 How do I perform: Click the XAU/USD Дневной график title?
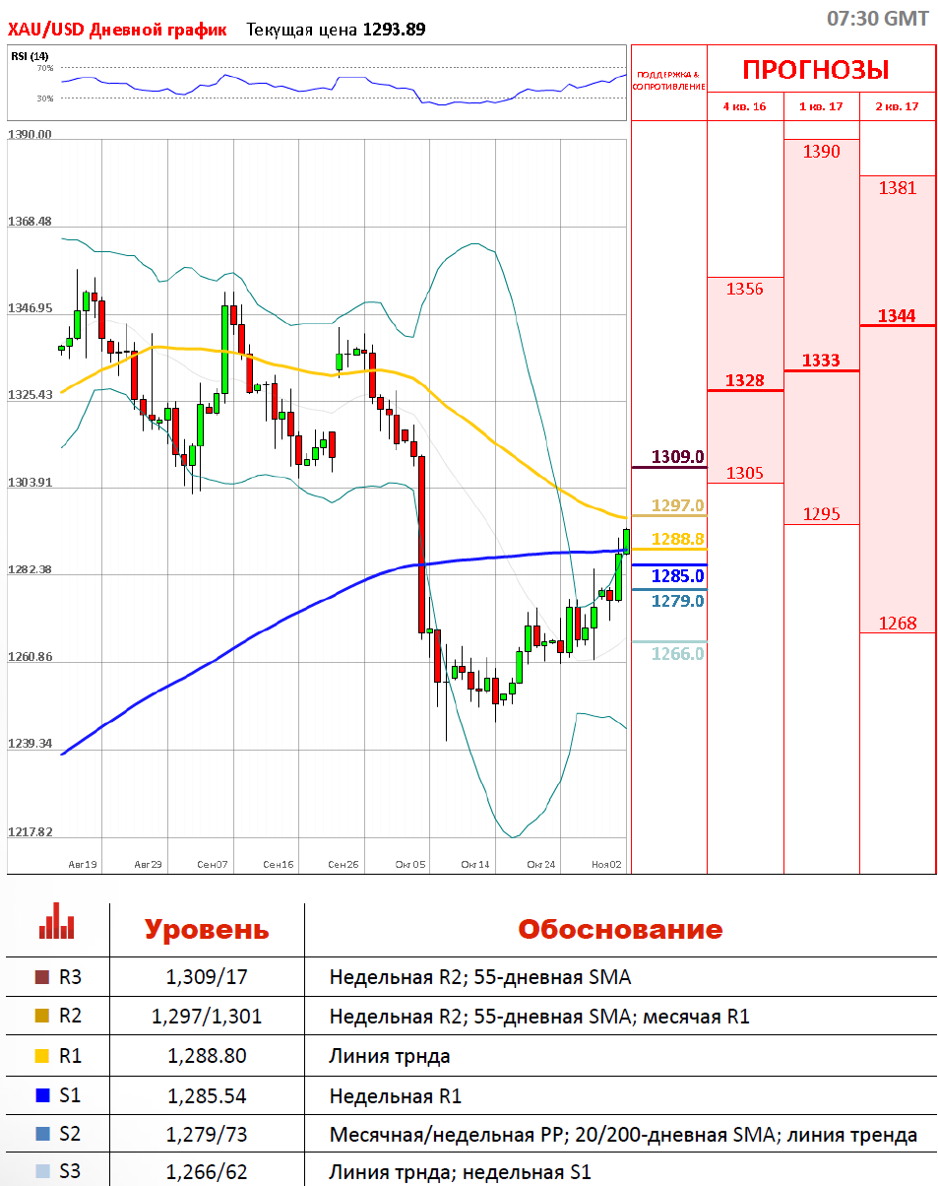click(117, 30)
